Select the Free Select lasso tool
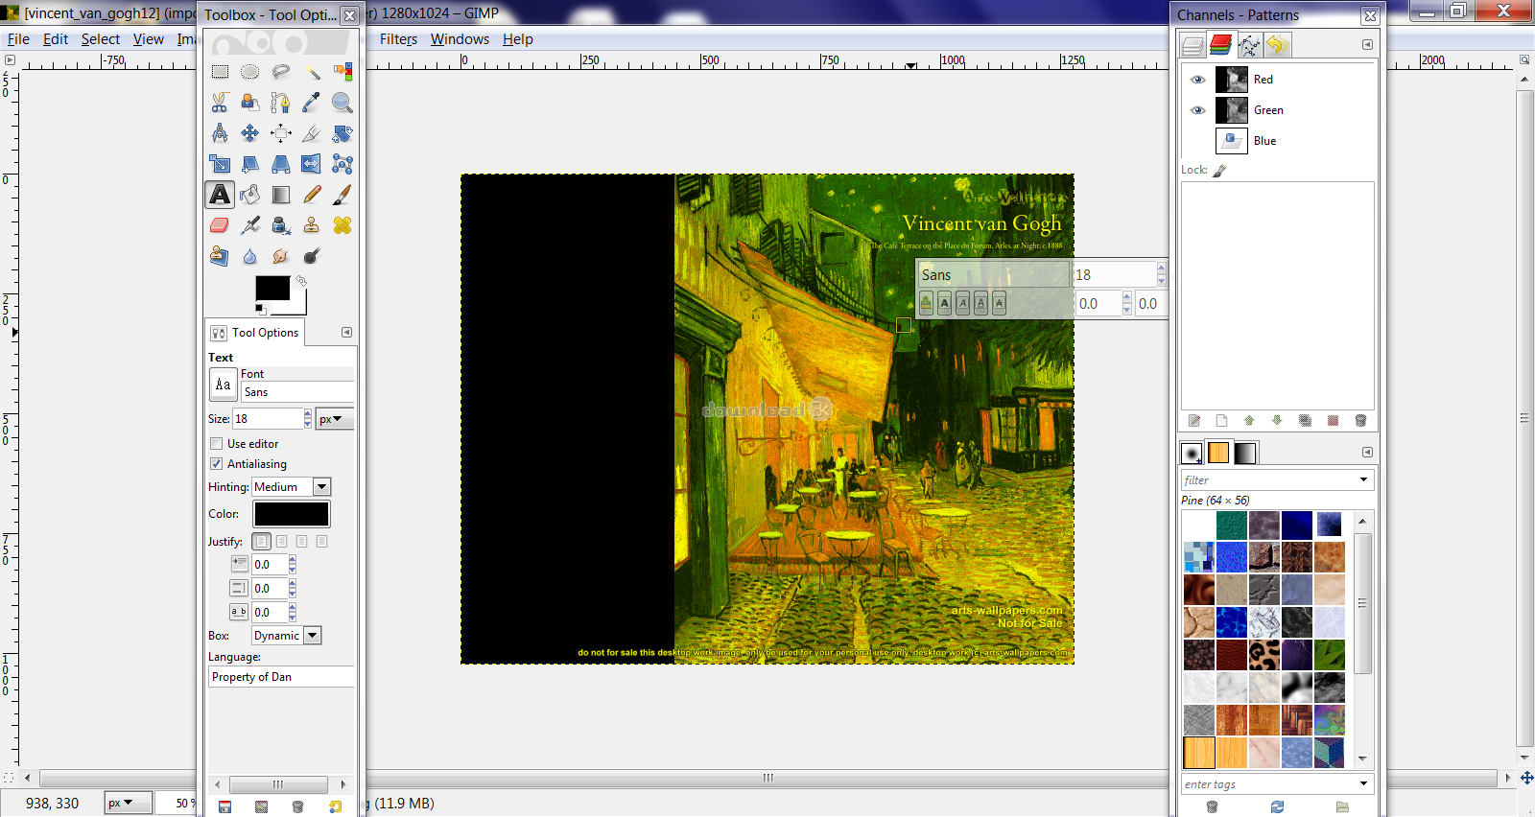This screenshot has width=1535, height=817. pyautogui.click(x=281, y=72)
